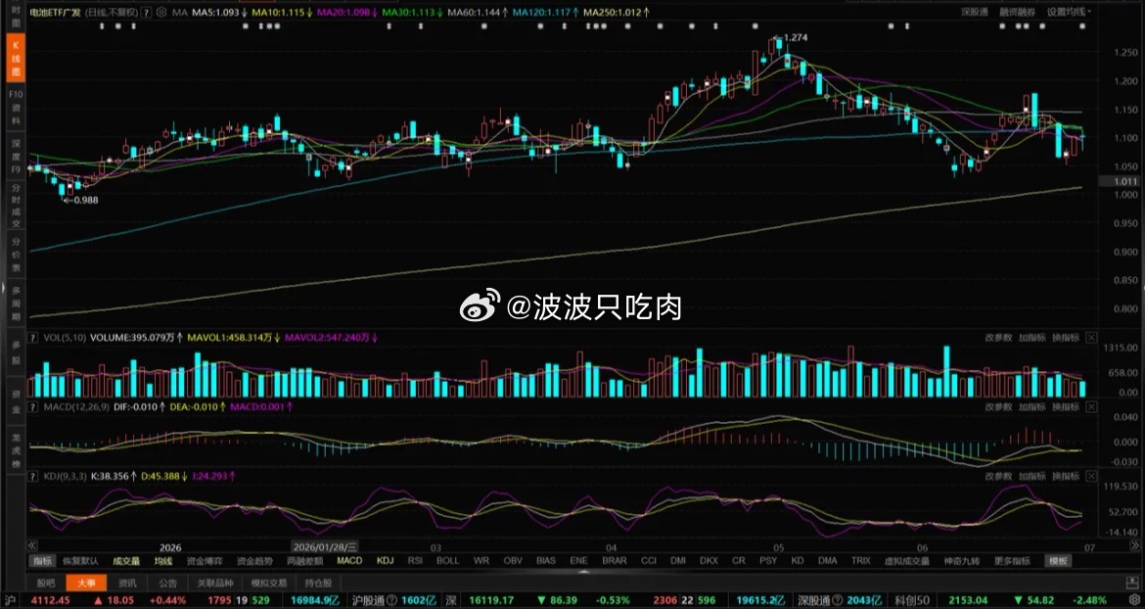Click 加指标 in MACD panel
The width and height of the screenshot is (1145, 609).
[1031, 406]
